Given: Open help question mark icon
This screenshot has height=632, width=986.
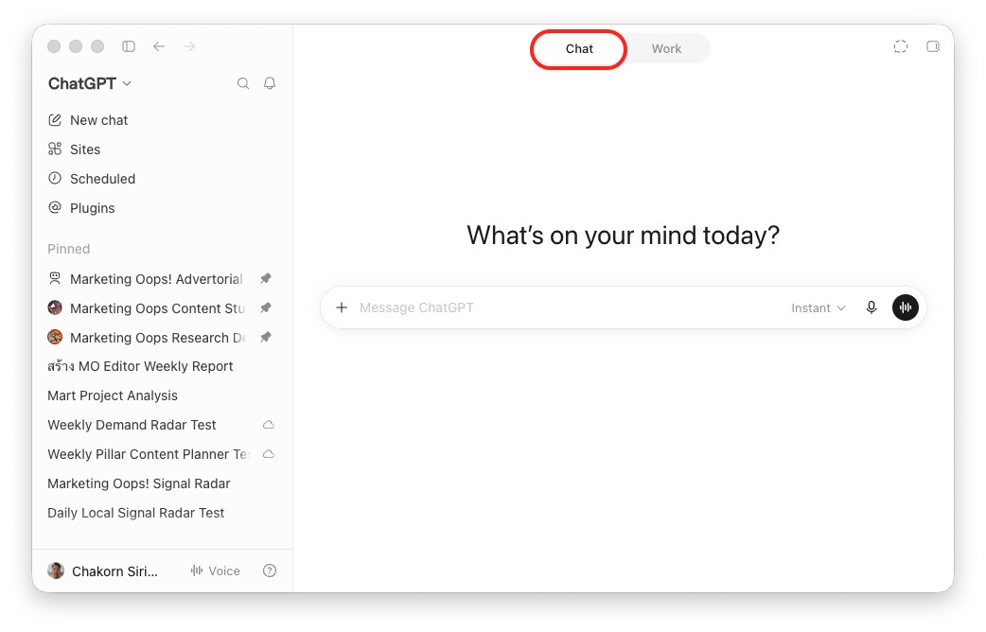Looking at the screenshot, I should click(x=270, y=571).
